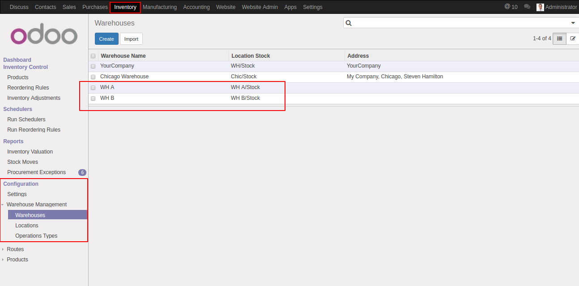Open the Apps top menu
The height and width of the screenshot is (286, 579).
pyautogui.click(x=290, y=7)
